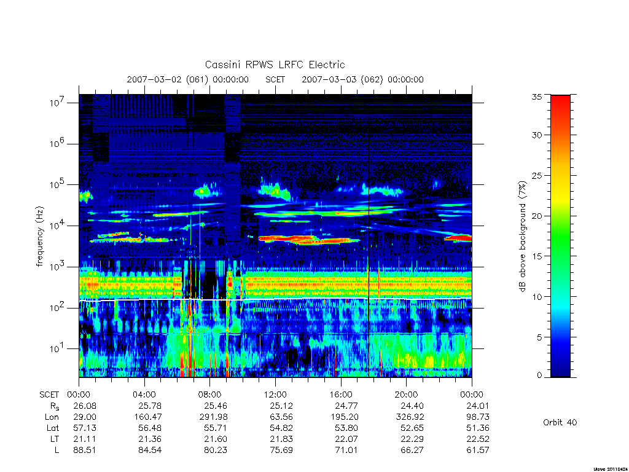Viewport: 629px width, 472px height.
Task: Click the color bar value 10
Action: tap(536, 297)
